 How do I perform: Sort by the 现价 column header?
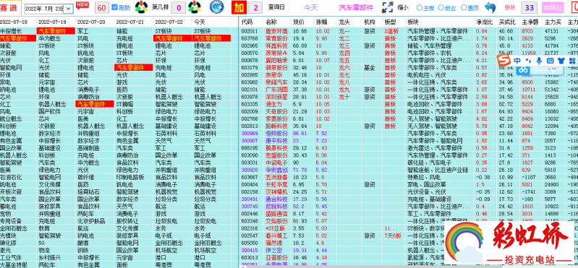point(298,22)
